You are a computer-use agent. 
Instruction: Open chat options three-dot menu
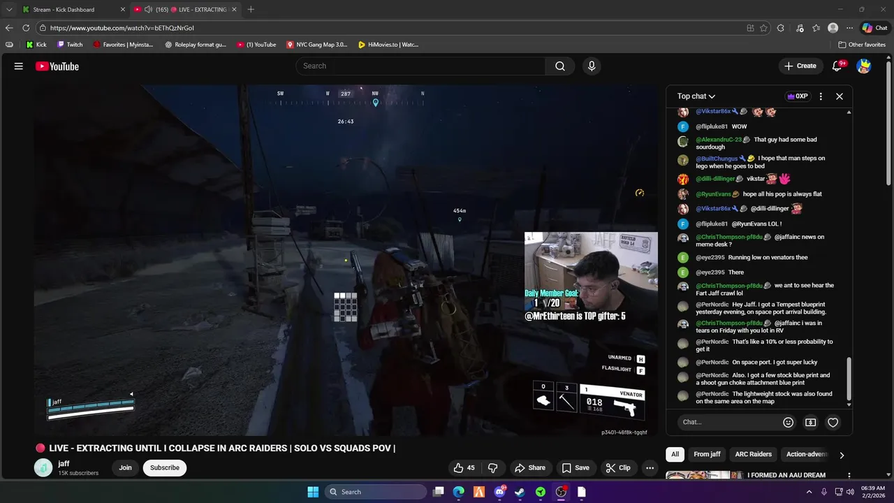821,96
